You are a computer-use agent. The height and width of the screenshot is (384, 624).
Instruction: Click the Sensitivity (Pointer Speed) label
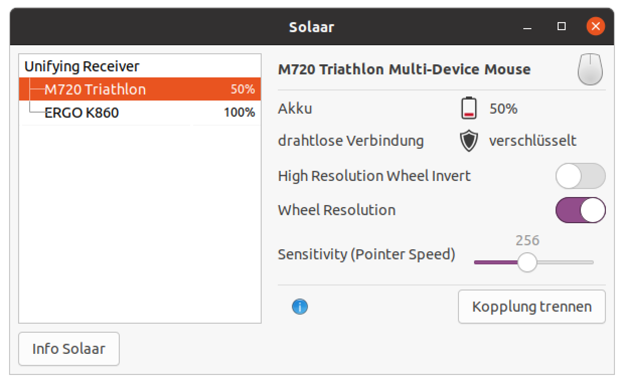[366, 254]
